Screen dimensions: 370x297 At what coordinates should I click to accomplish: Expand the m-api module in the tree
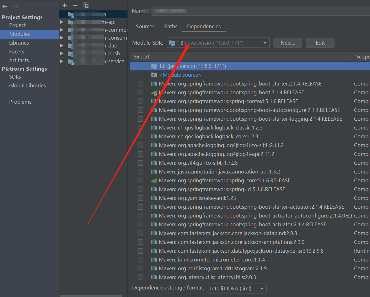(x=62, y=22)
